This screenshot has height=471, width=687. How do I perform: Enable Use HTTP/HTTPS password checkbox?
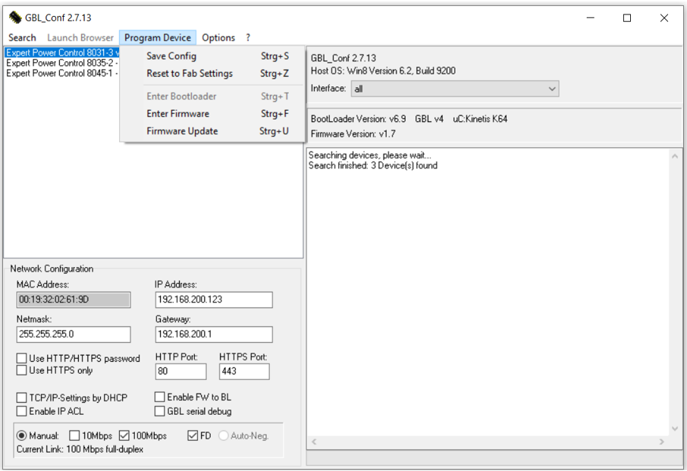click(22, 359)
